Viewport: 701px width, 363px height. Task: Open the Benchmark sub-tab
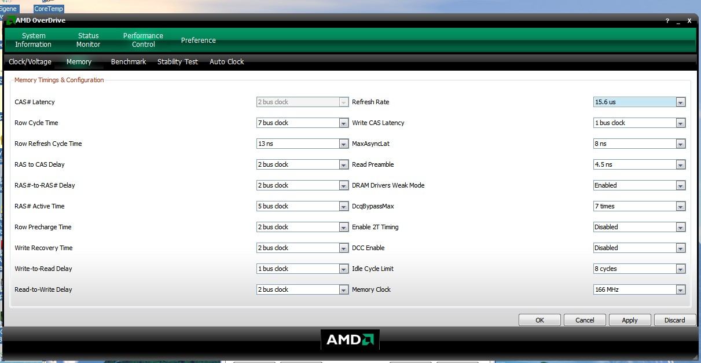(129, 61)
